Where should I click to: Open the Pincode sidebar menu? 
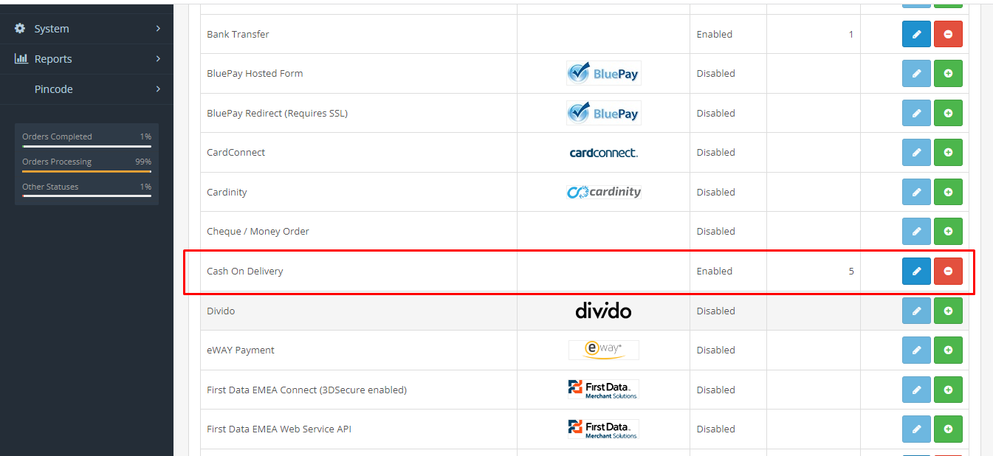pos(86,89)
